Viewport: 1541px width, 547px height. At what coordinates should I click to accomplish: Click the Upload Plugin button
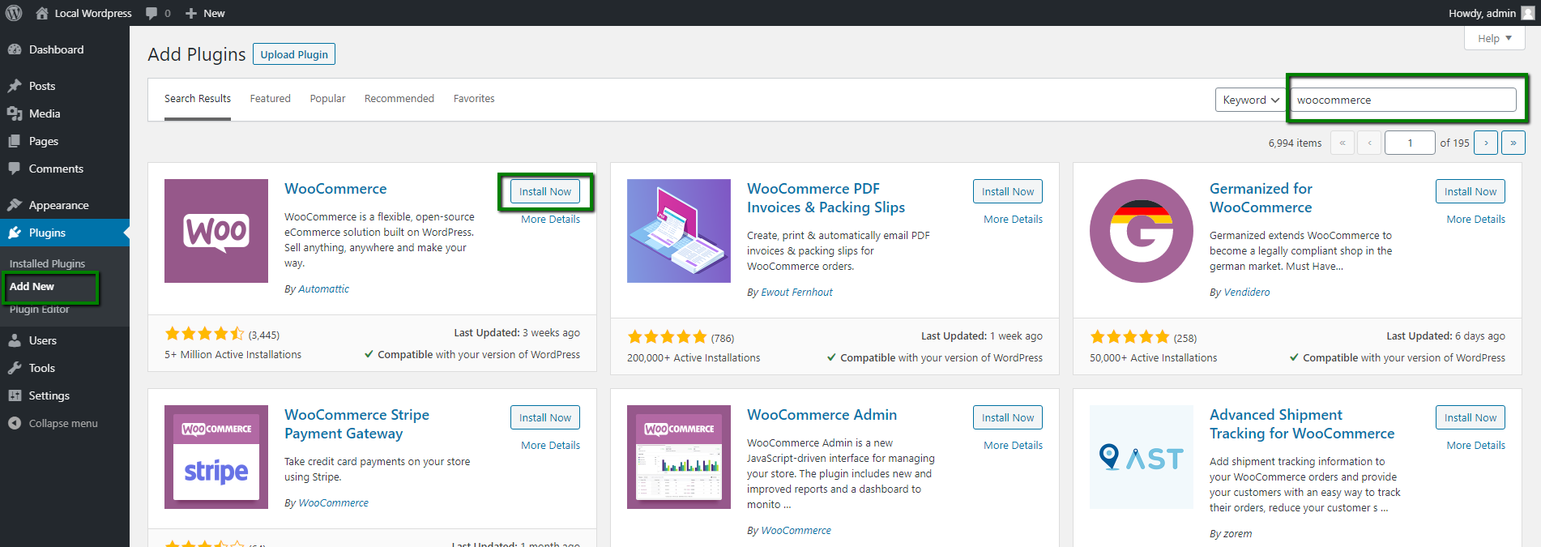(x=294, y=54)
